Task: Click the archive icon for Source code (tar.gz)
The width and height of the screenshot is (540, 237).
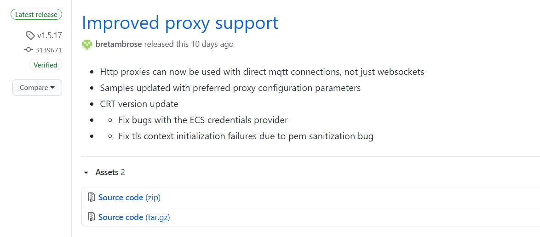Action: pyautogui.click(x=92, y=217)
